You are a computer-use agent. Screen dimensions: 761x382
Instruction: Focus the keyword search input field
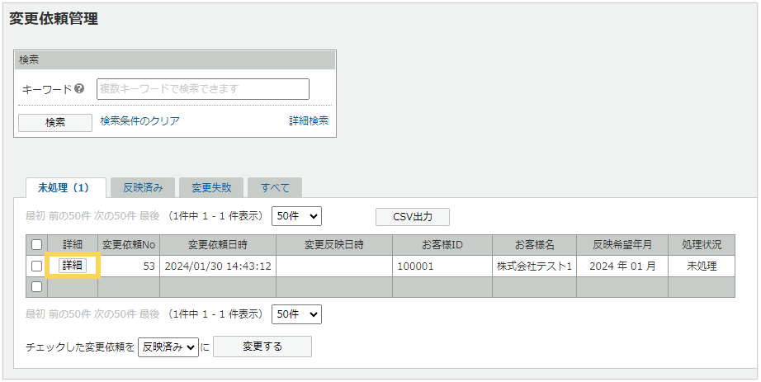click(x=203, y=89)
